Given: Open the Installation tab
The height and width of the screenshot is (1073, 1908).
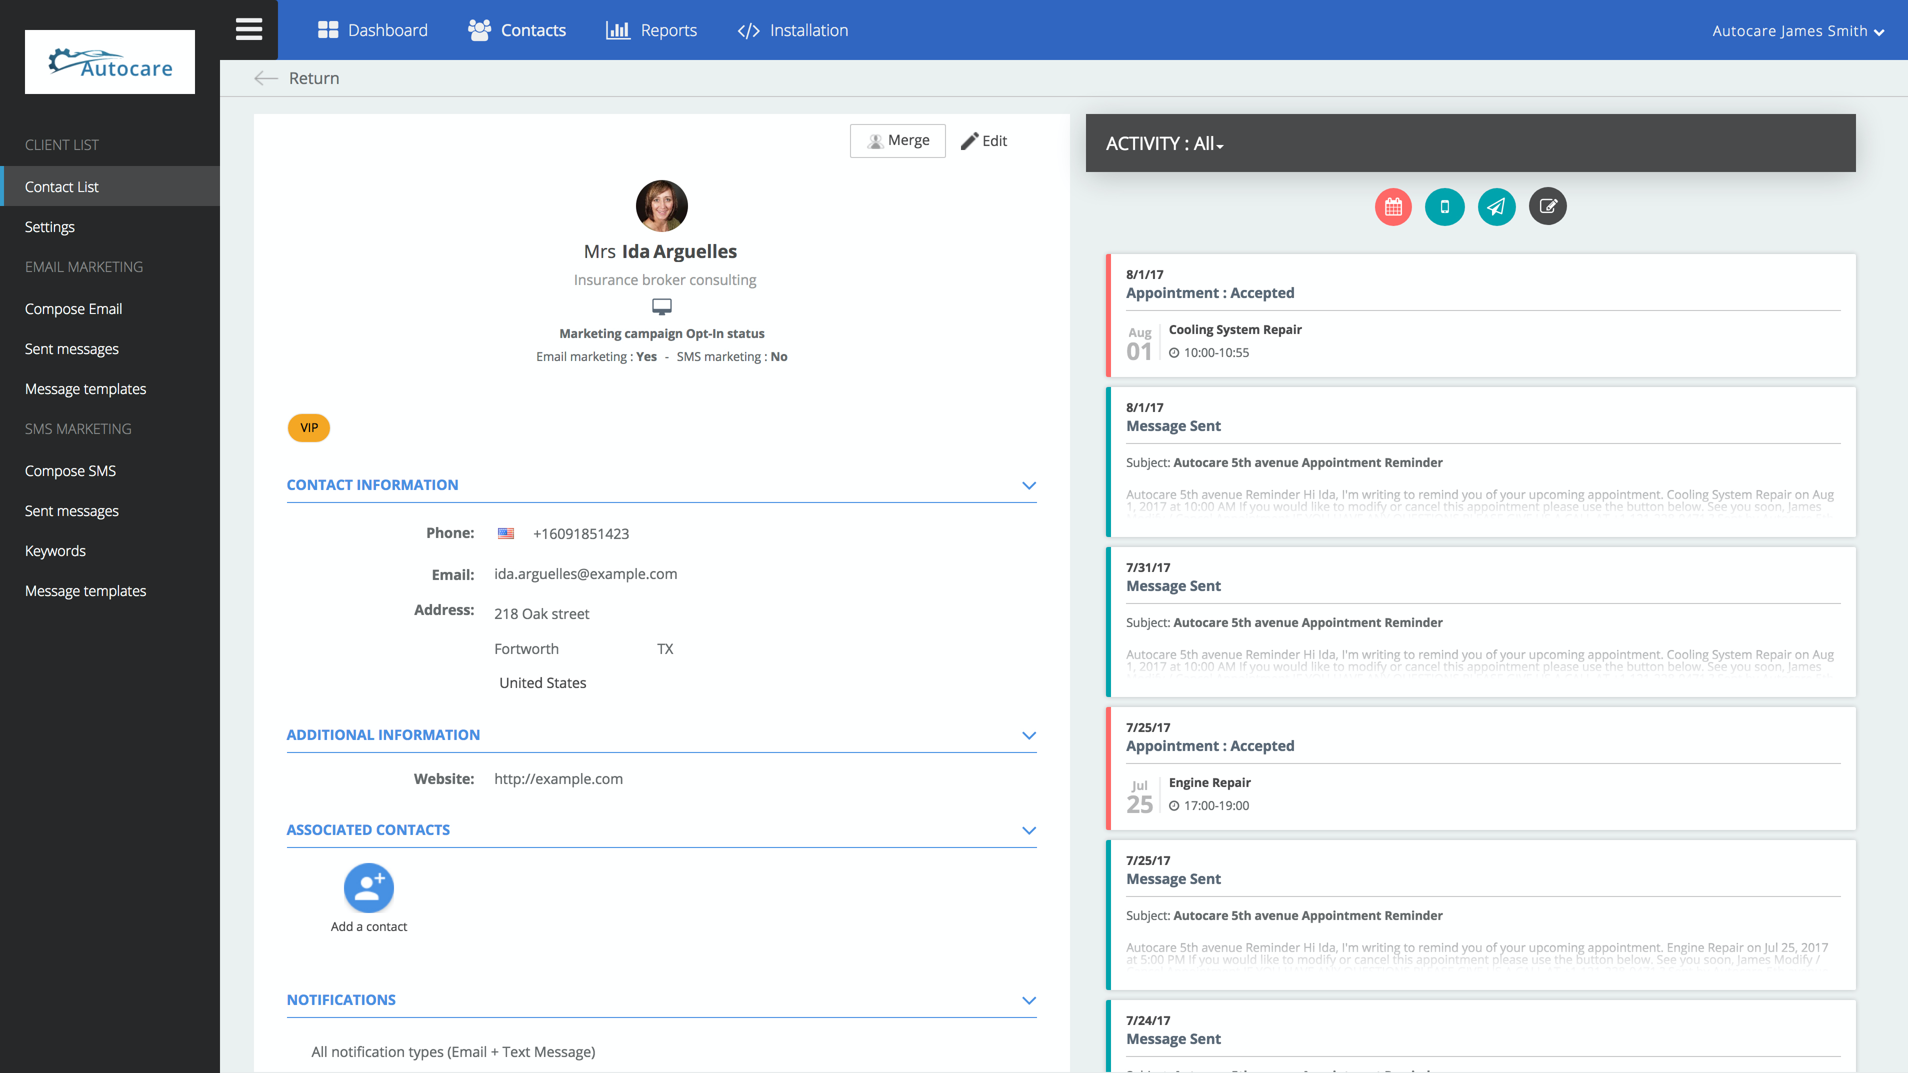Looking at the screenshot, I should (x=792, y=30).
